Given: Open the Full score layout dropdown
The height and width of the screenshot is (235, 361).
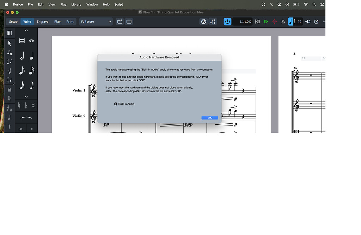Looking at the screenshot, I should click(96, 22).
